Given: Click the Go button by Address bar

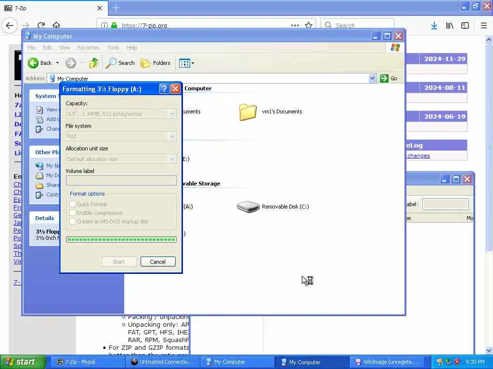Looking at the screenshot, I should (x=389, y=78).
